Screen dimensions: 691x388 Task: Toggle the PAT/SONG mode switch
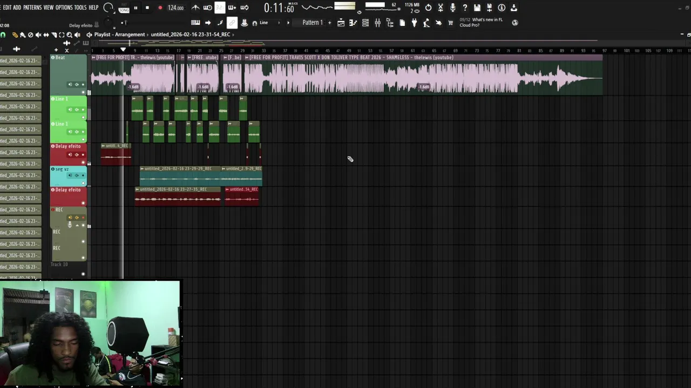(x=124, y=8)
